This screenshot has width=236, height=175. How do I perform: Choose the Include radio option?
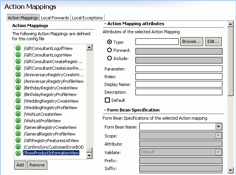pos(109,59)
